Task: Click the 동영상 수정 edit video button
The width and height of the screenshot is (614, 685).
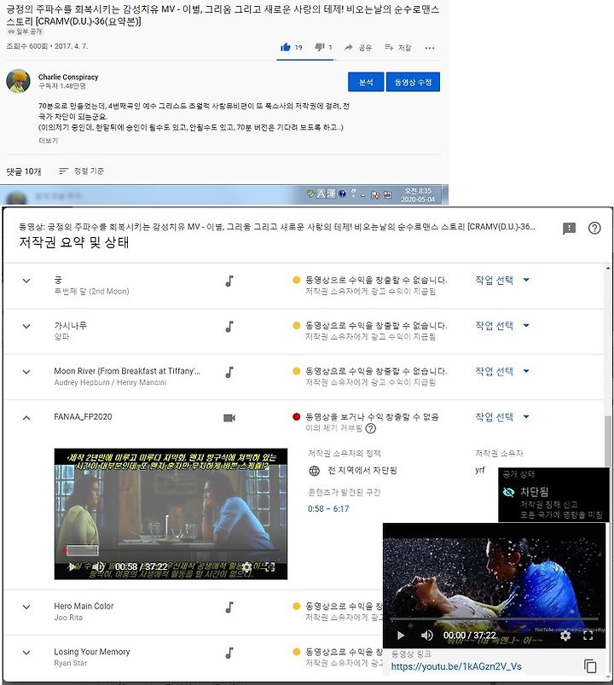Action: pyautogui.click(x=413, y=82)
